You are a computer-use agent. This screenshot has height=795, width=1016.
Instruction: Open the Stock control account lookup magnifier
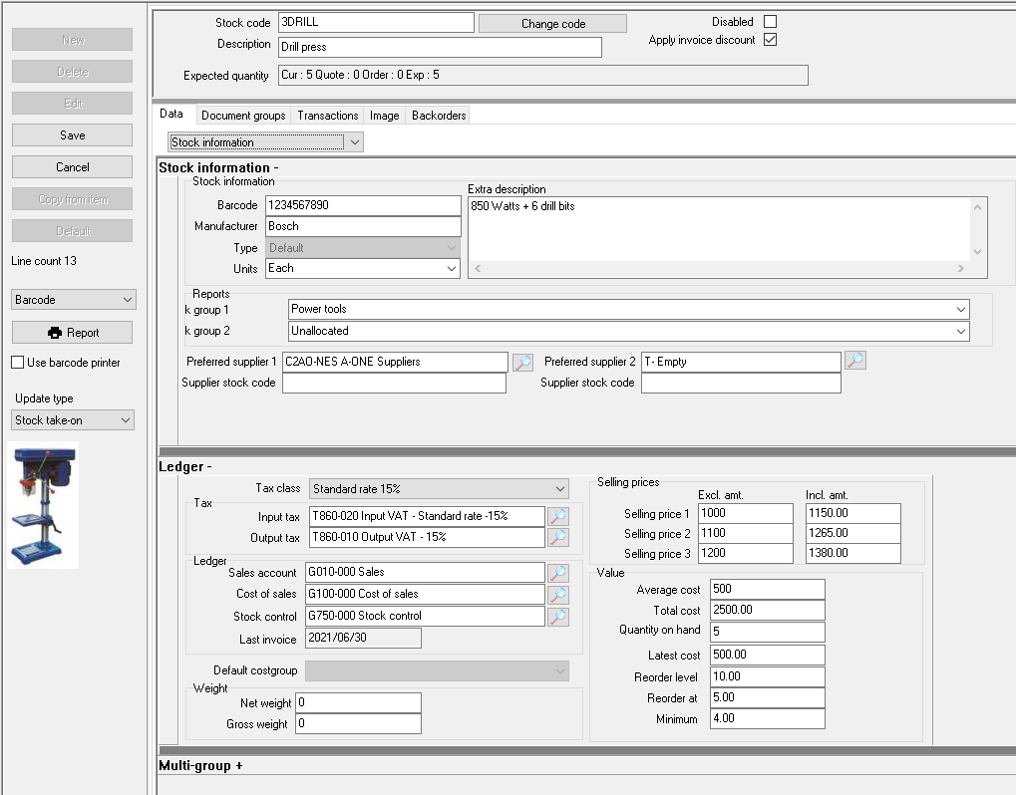558,616
